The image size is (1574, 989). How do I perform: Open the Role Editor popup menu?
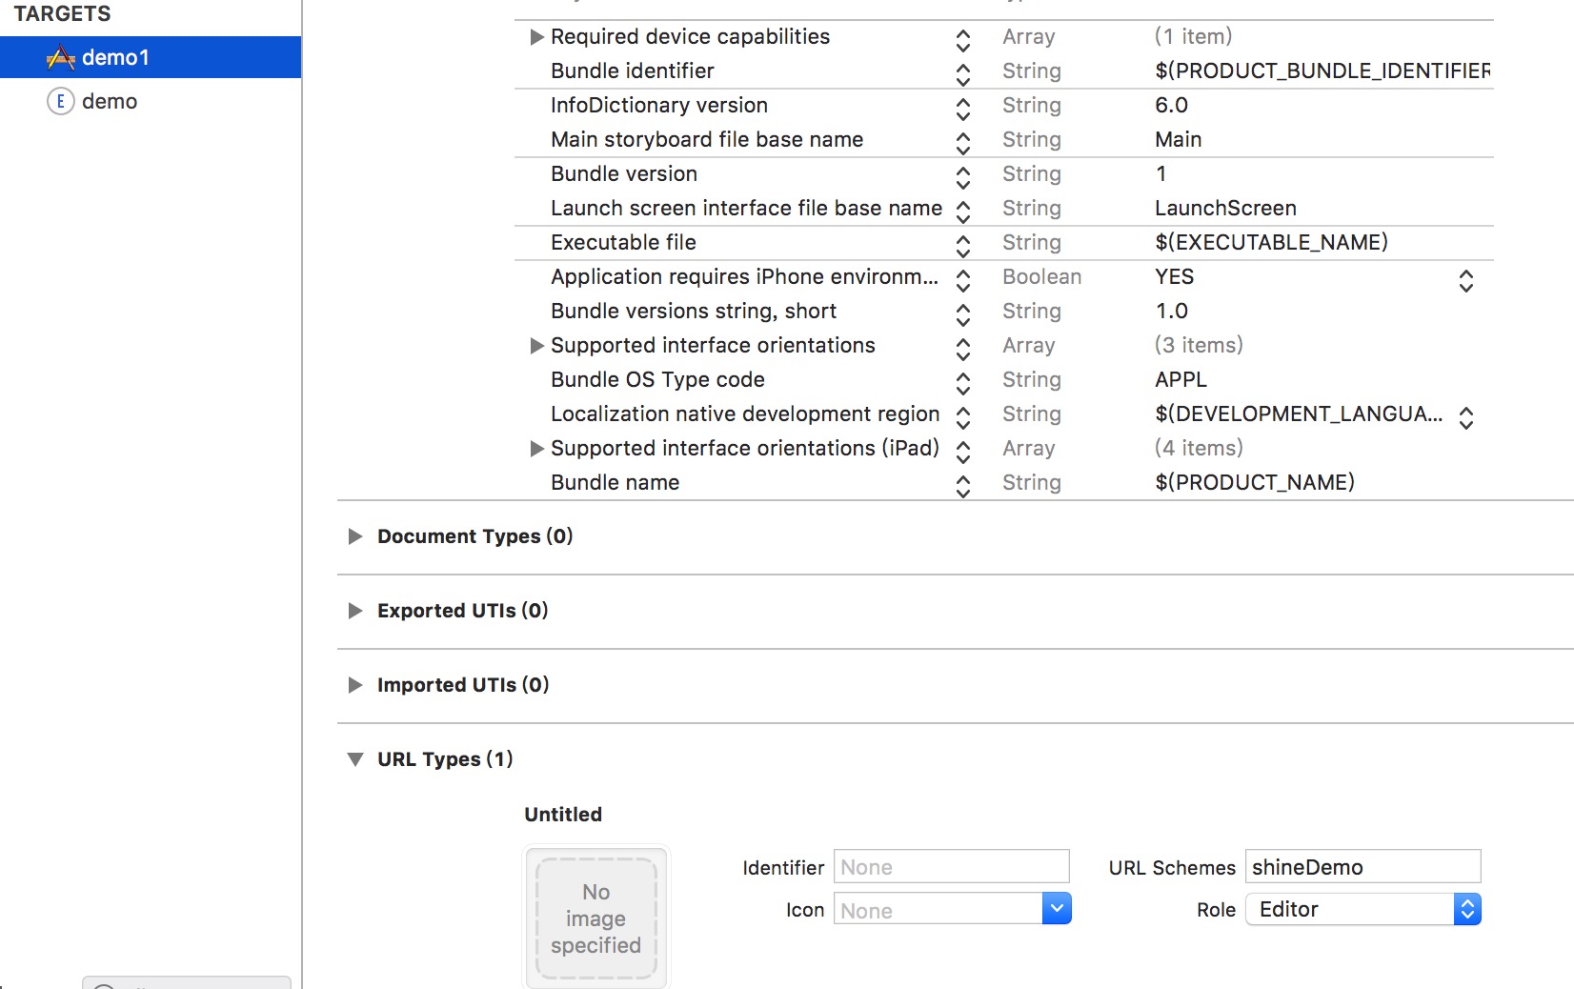coord(1363,909)
